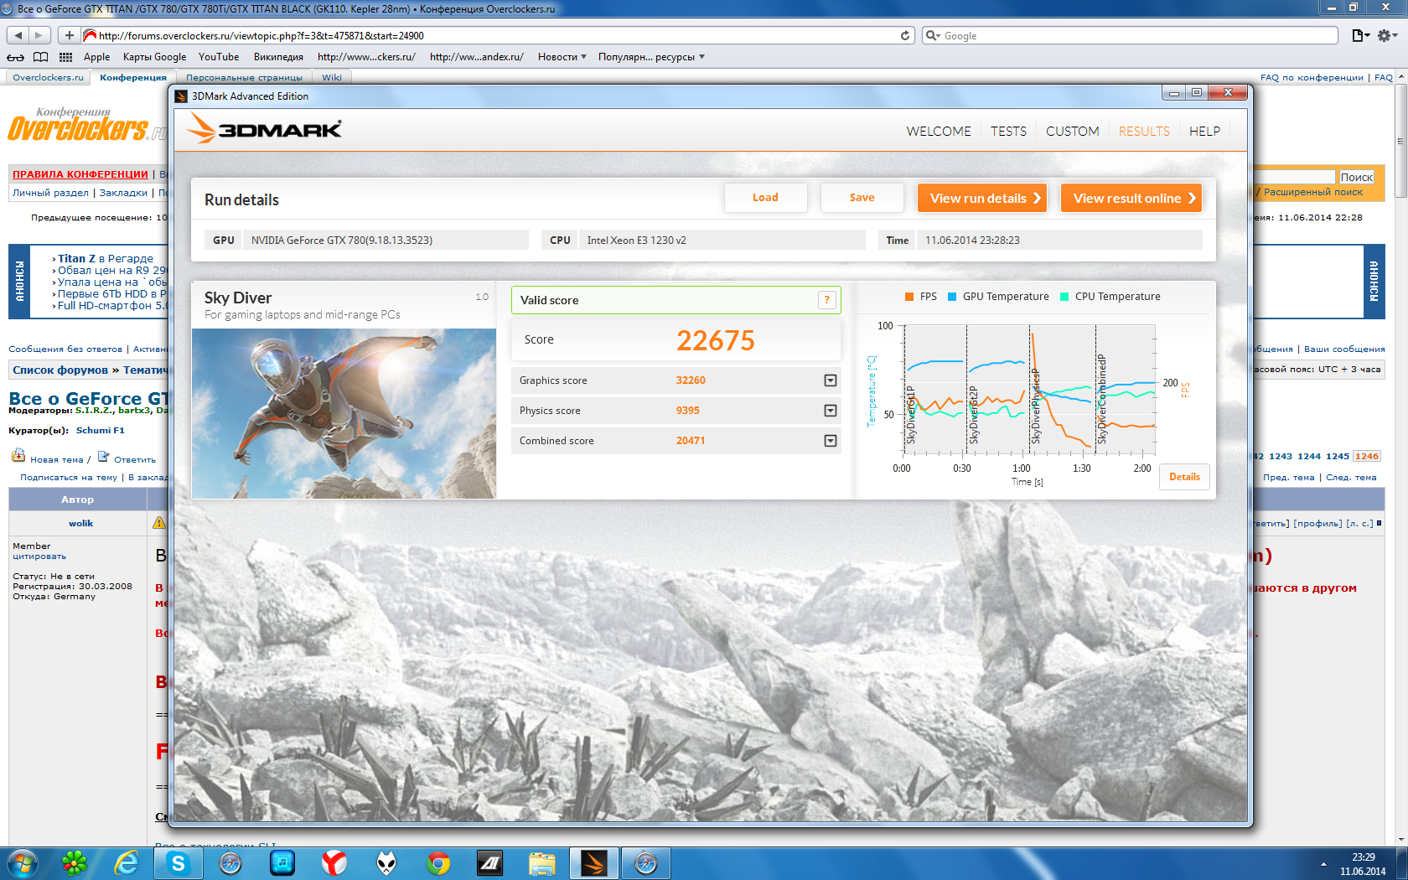
Task: Go forward in the browser history
Action: pos(39,35)
